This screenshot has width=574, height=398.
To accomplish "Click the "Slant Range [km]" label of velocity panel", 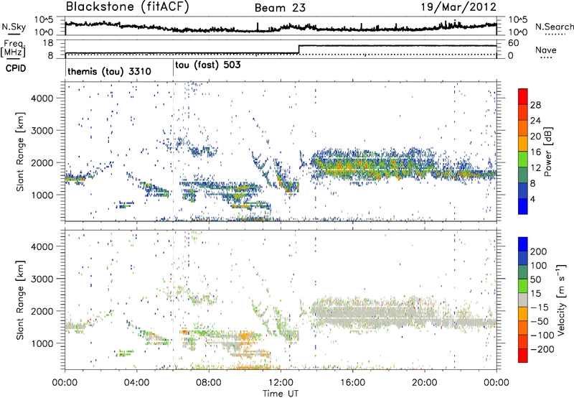I will click(20, 300).
